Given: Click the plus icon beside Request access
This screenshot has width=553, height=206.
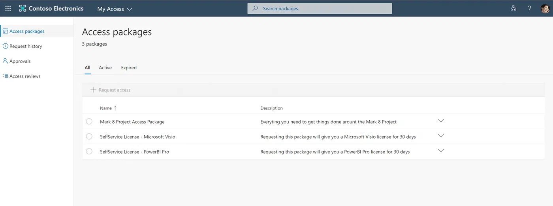Looking at the screenshot, I should click(x=93, y=90).
